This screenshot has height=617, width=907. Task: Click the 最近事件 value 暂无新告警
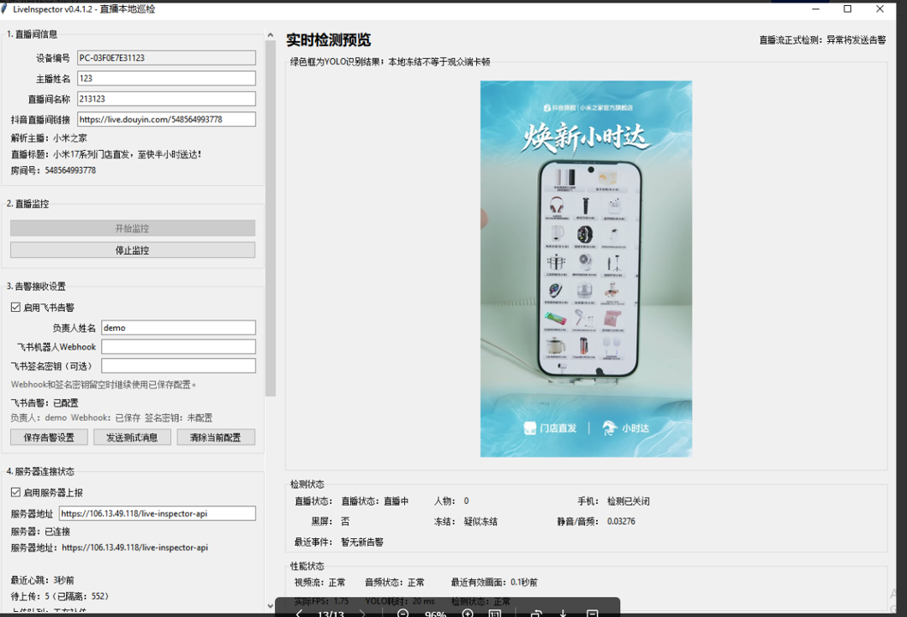pos(362,542)
